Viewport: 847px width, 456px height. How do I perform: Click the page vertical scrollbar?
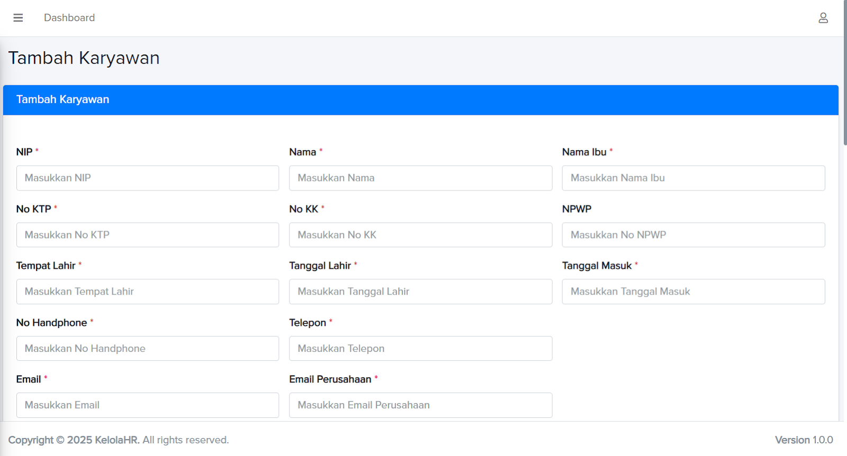point(845,74)
